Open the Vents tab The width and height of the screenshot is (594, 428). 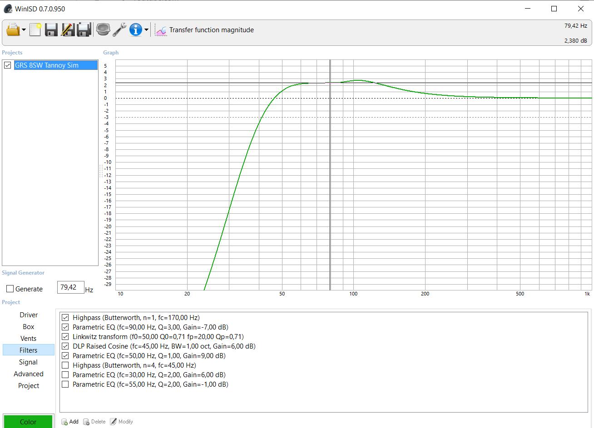[x=29, y=339]
